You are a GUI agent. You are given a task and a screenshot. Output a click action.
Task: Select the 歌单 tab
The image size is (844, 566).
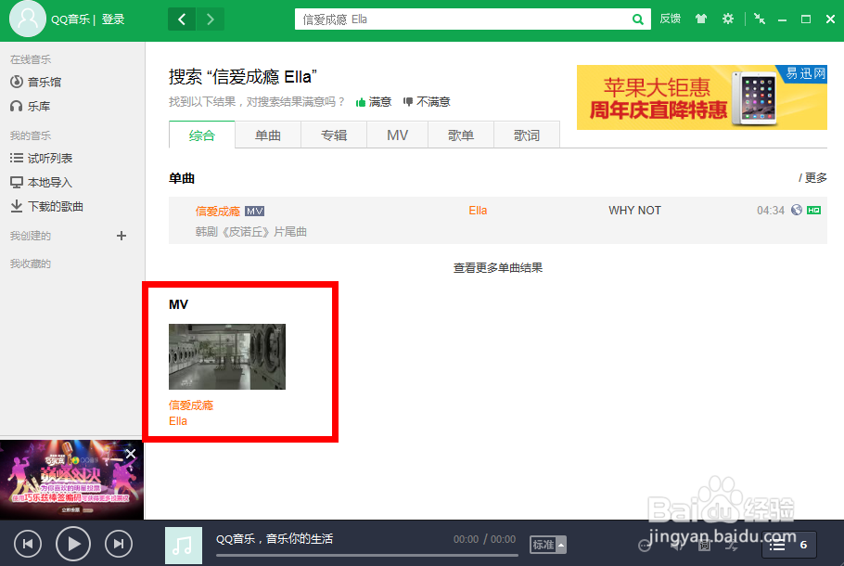click(461, 135)
